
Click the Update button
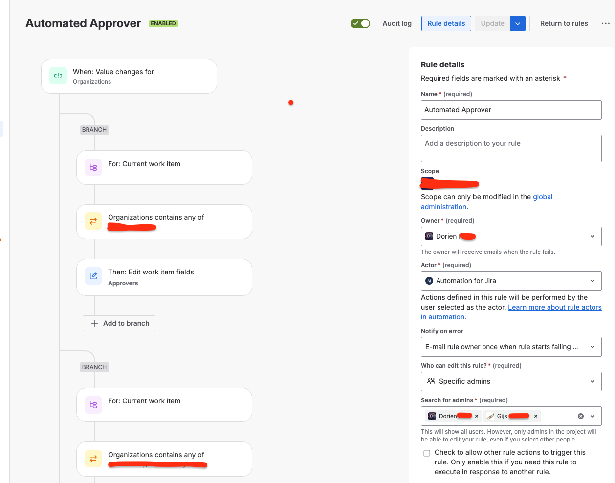point(492,23)
